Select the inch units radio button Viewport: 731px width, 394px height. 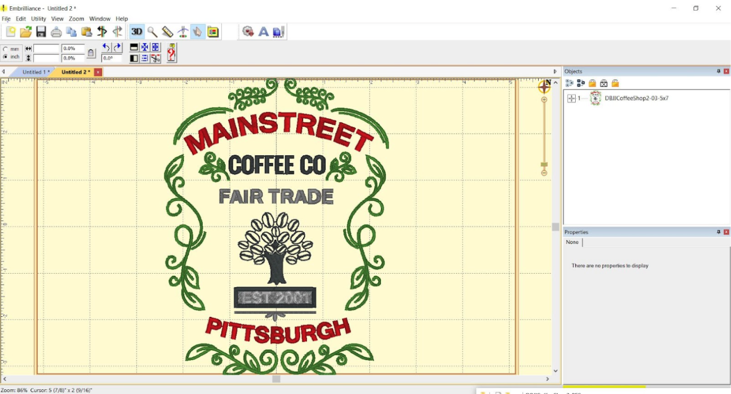click(x=5, y=57)
